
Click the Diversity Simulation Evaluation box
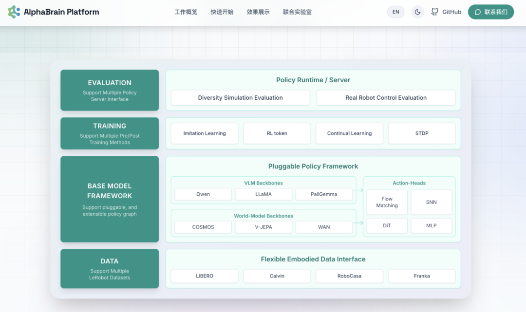tap(240, 98)
